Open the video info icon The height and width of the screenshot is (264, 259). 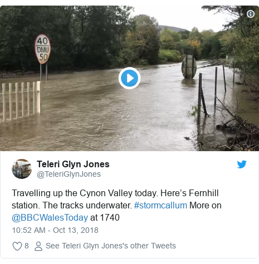click(251, 14)
